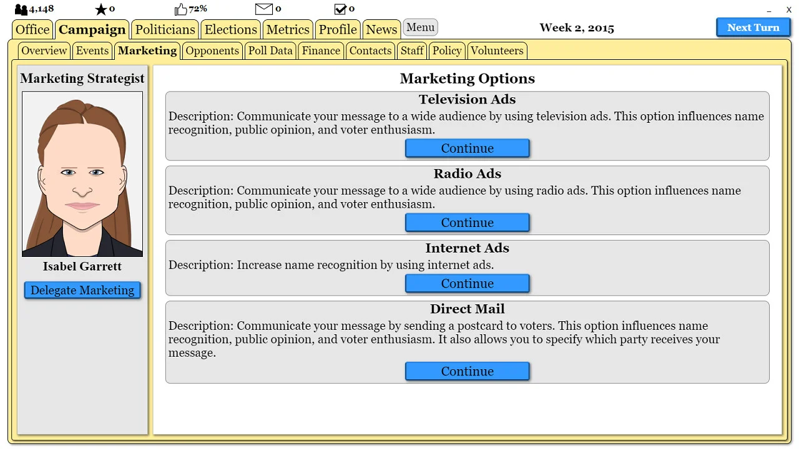799x449 pixels.
Task: View the Elections tab
Action: pos(230,29)
